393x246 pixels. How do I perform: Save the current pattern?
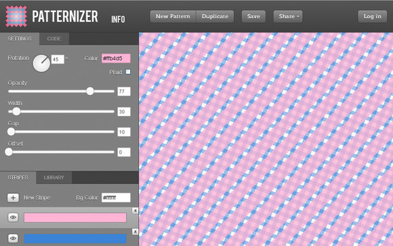(253, 16)
